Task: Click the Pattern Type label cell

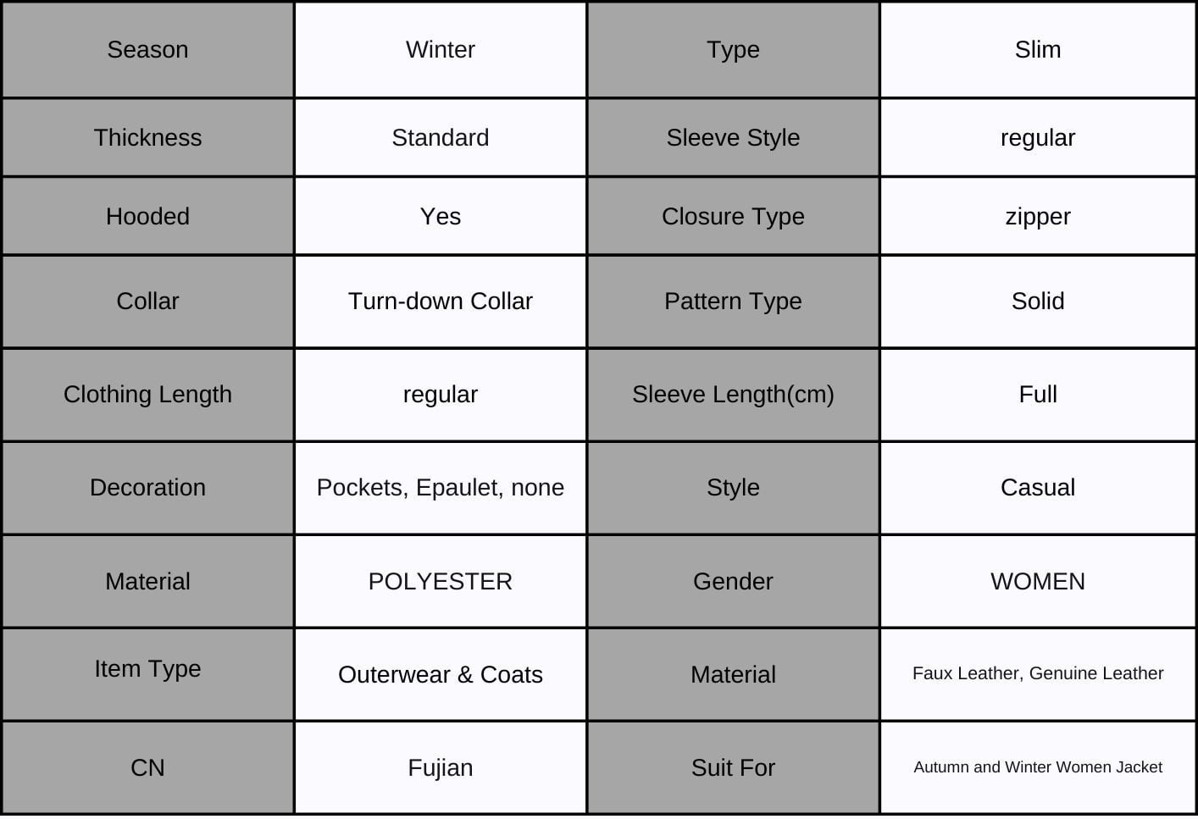Action: click(x=733, y=301)
